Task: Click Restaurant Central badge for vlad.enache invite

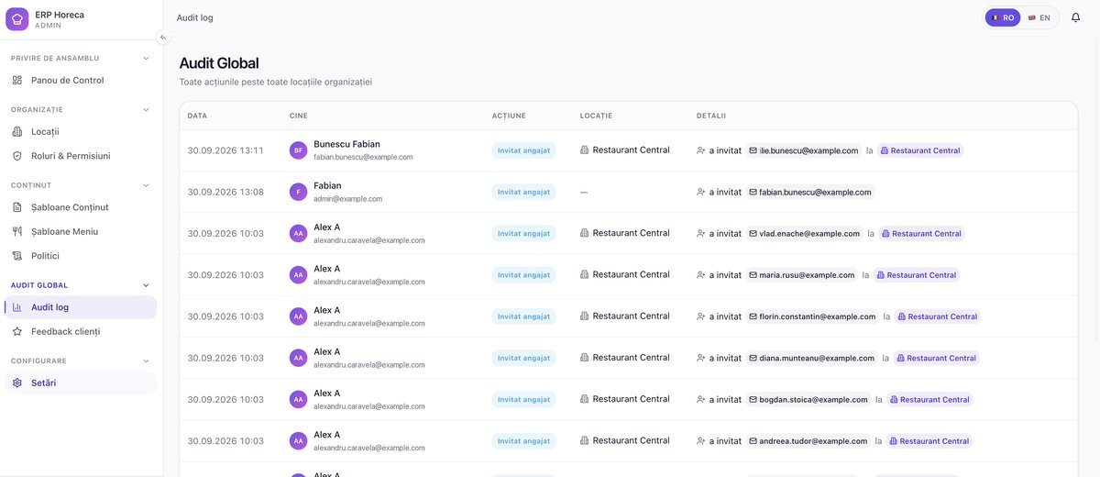Action: (x=921, y=234)
